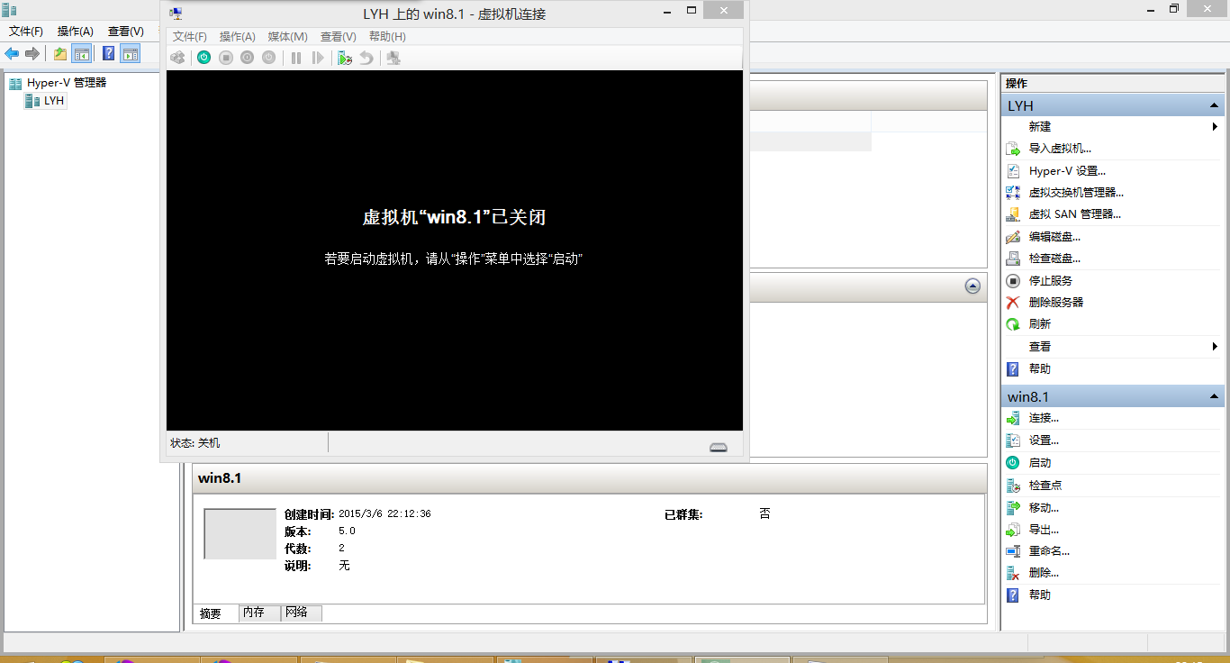The width and height of the screenshot is (1230, 663).
Task: Click keyboard icon in VM connection status bar
Action: pos(718,447)
